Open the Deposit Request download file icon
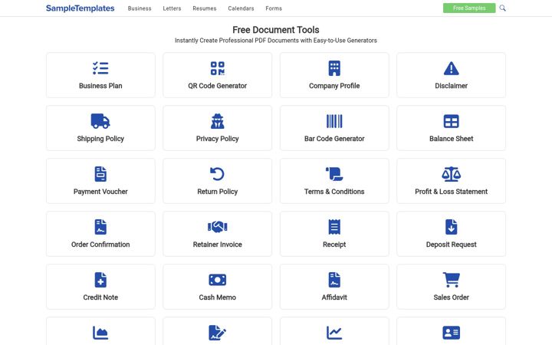This screenshot has width=552, height=345. coord(451,227)
